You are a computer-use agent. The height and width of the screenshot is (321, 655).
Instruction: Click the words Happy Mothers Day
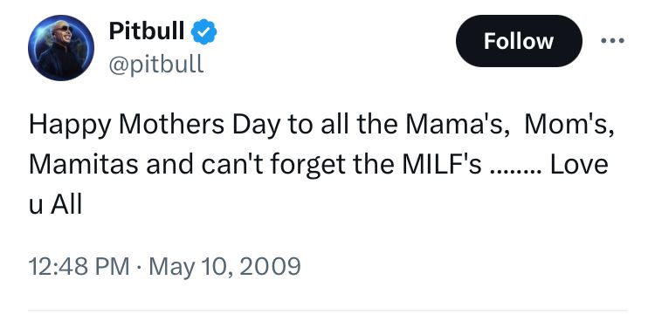(154, 126)
